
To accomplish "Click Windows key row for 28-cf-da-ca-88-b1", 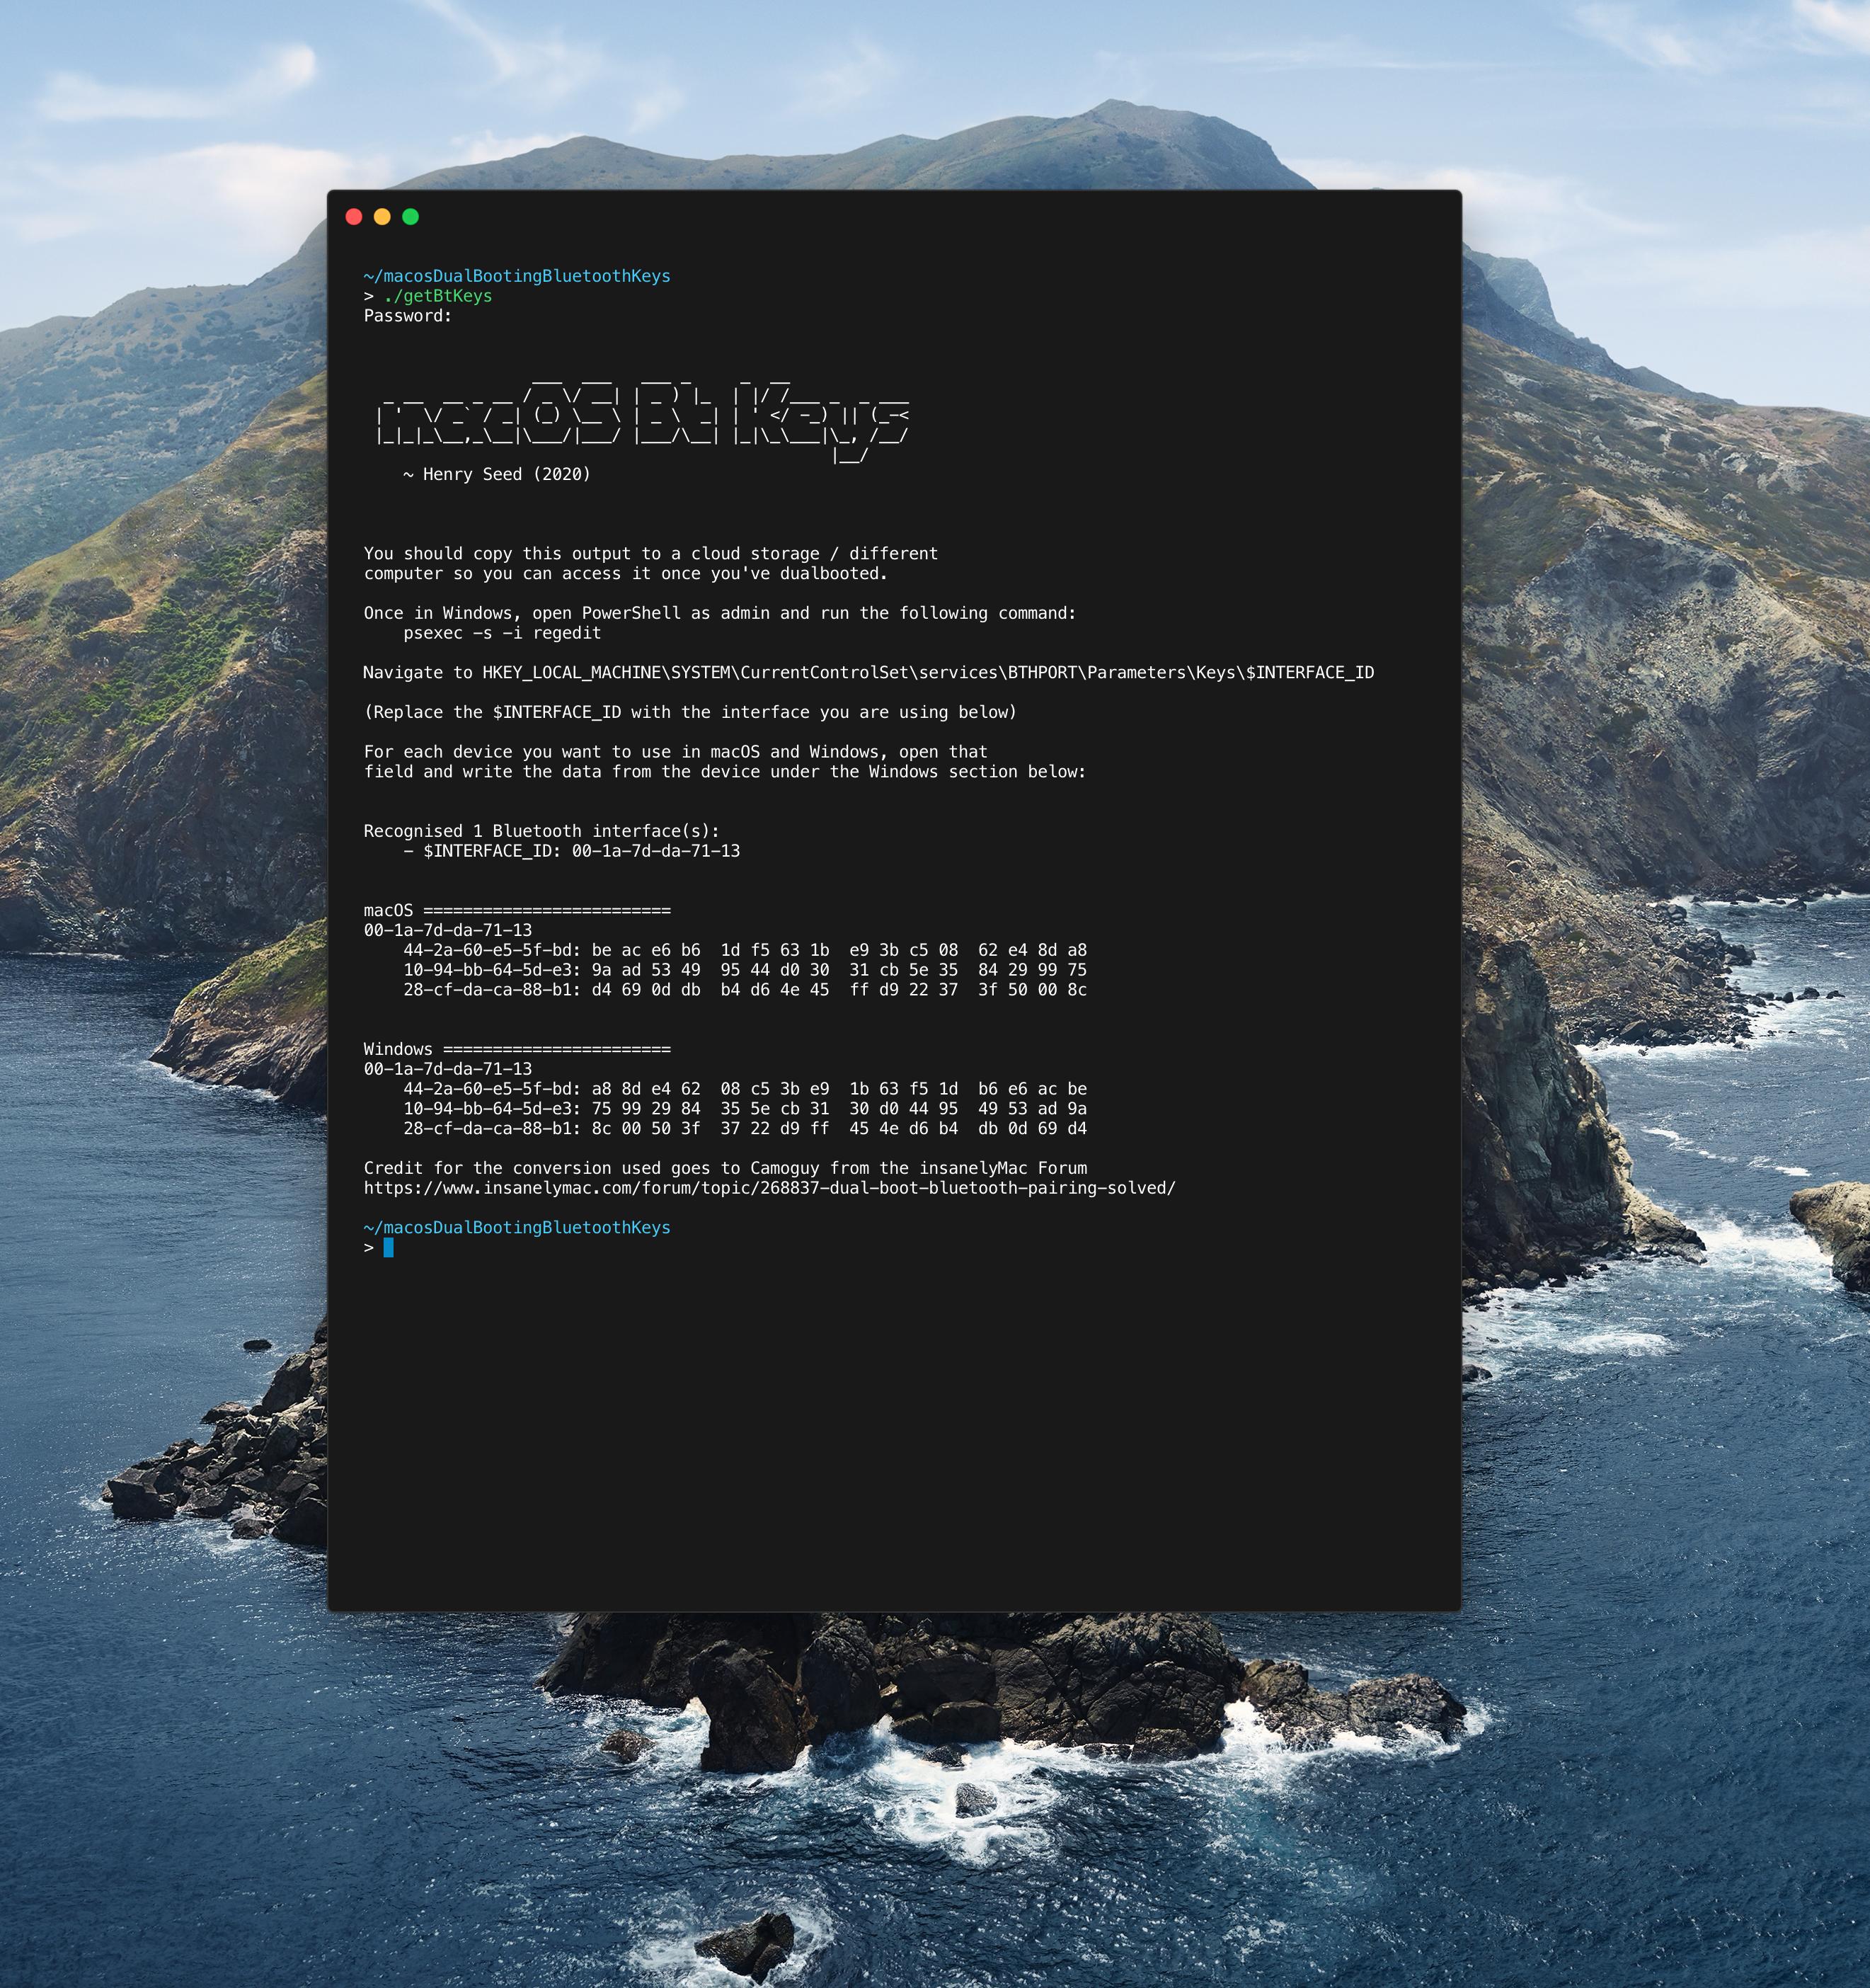I will [744, 1128].
